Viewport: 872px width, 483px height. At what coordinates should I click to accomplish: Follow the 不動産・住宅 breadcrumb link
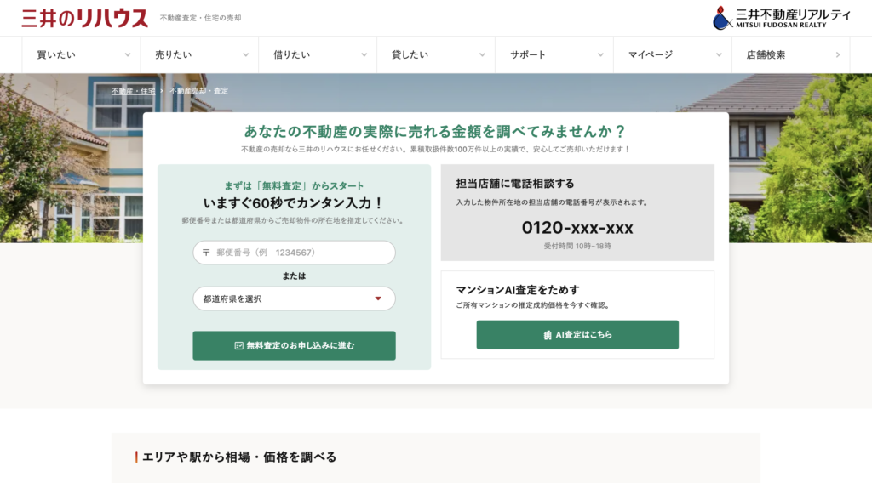tap(133, 91)
